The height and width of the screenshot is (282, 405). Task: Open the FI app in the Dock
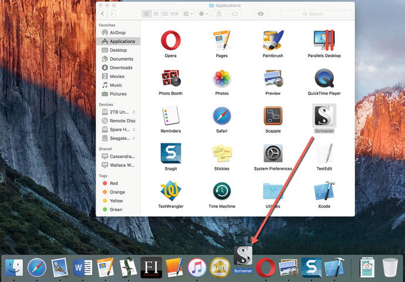tap(151, 268)
